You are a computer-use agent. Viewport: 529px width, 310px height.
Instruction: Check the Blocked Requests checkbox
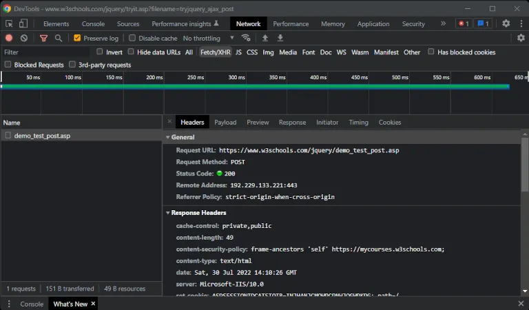click(8, 64)
